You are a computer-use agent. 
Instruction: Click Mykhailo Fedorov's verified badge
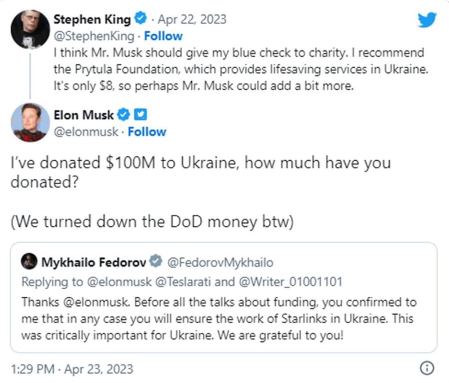(155, 262)
